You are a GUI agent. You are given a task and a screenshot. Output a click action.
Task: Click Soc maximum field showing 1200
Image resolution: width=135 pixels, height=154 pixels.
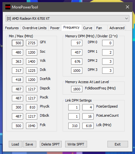(32, 52)
